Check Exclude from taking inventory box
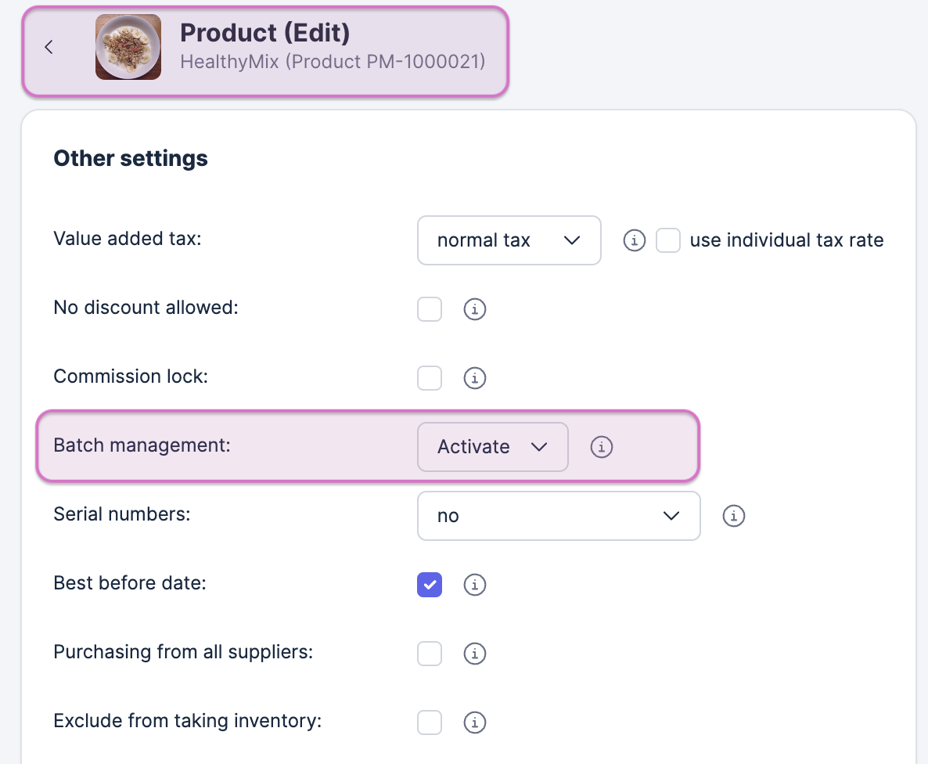 [x=430, y=723]
